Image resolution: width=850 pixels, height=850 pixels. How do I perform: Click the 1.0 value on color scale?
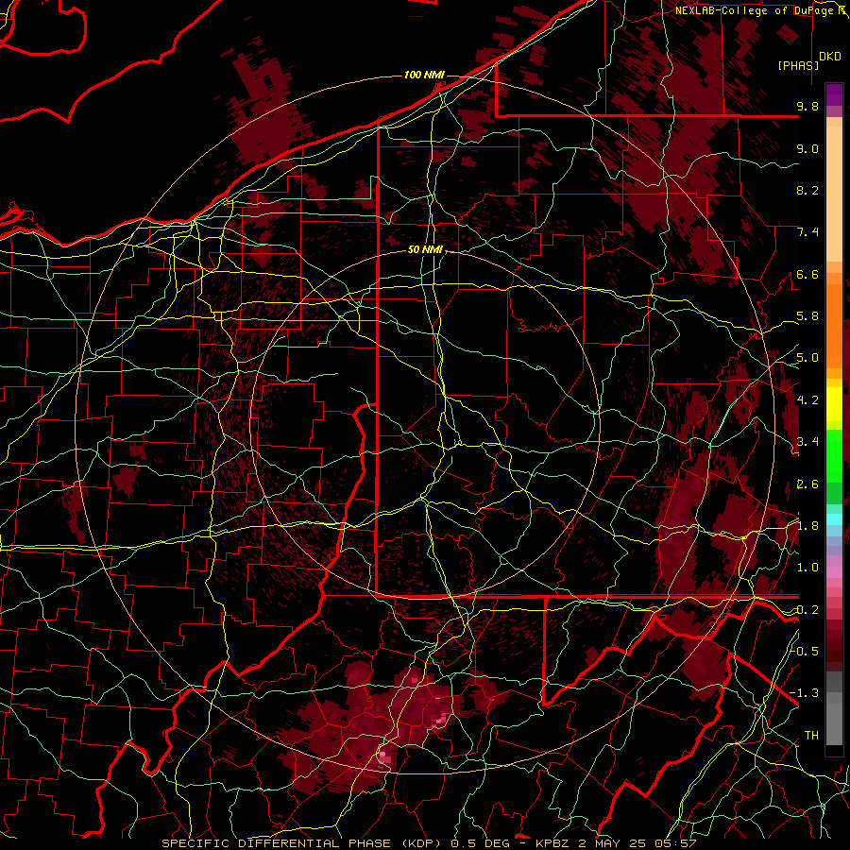[x=807, y=568]
